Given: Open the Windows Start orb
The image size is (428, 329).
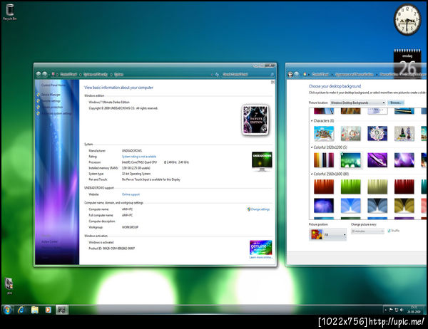Looking at the screenshot, I should pyautogui.click(x=7, y=310).
